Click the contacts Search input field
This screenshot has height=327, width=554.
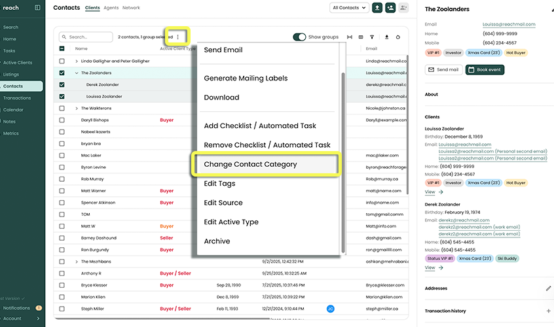[x=88, y=37]
